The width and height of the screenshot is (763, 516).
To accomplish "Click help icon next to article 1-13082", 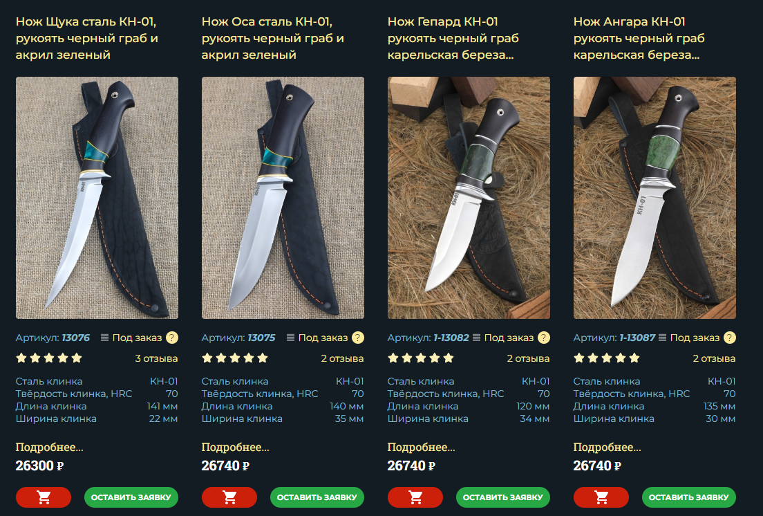I will (x=543, y=338).
